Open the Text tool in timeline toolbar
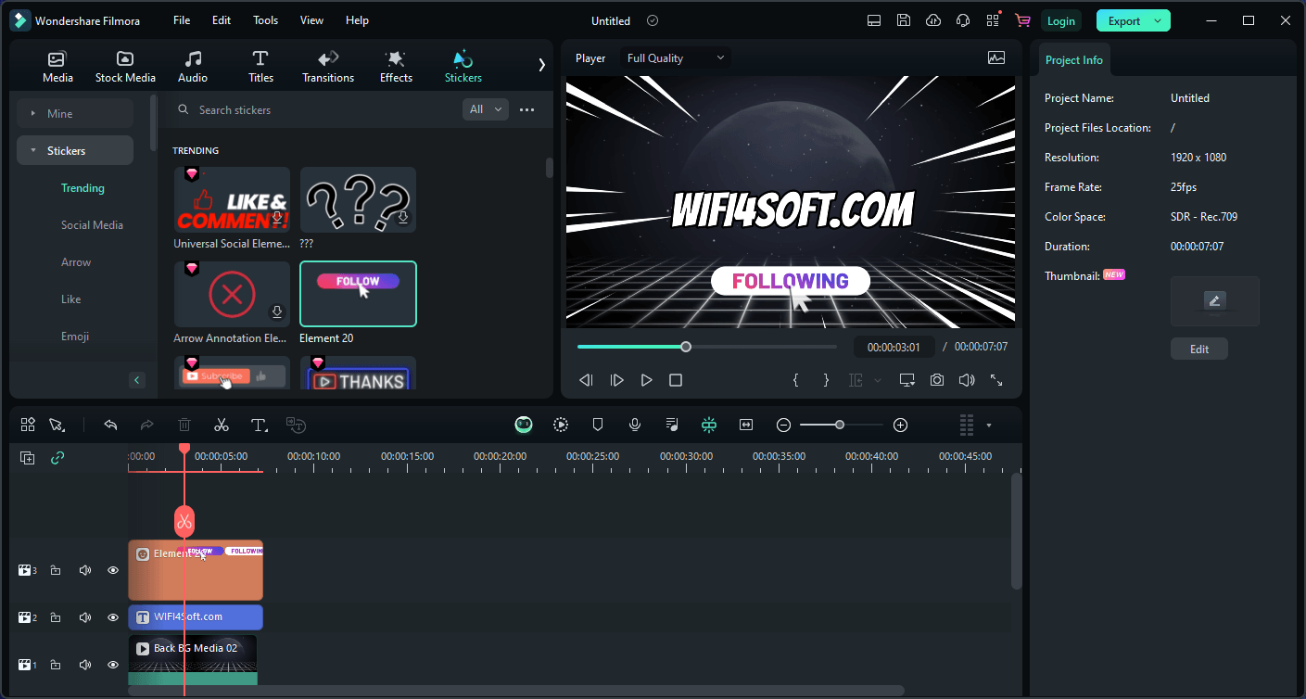This screenshot has width=1306, height=699. click(x=260, y=425)
